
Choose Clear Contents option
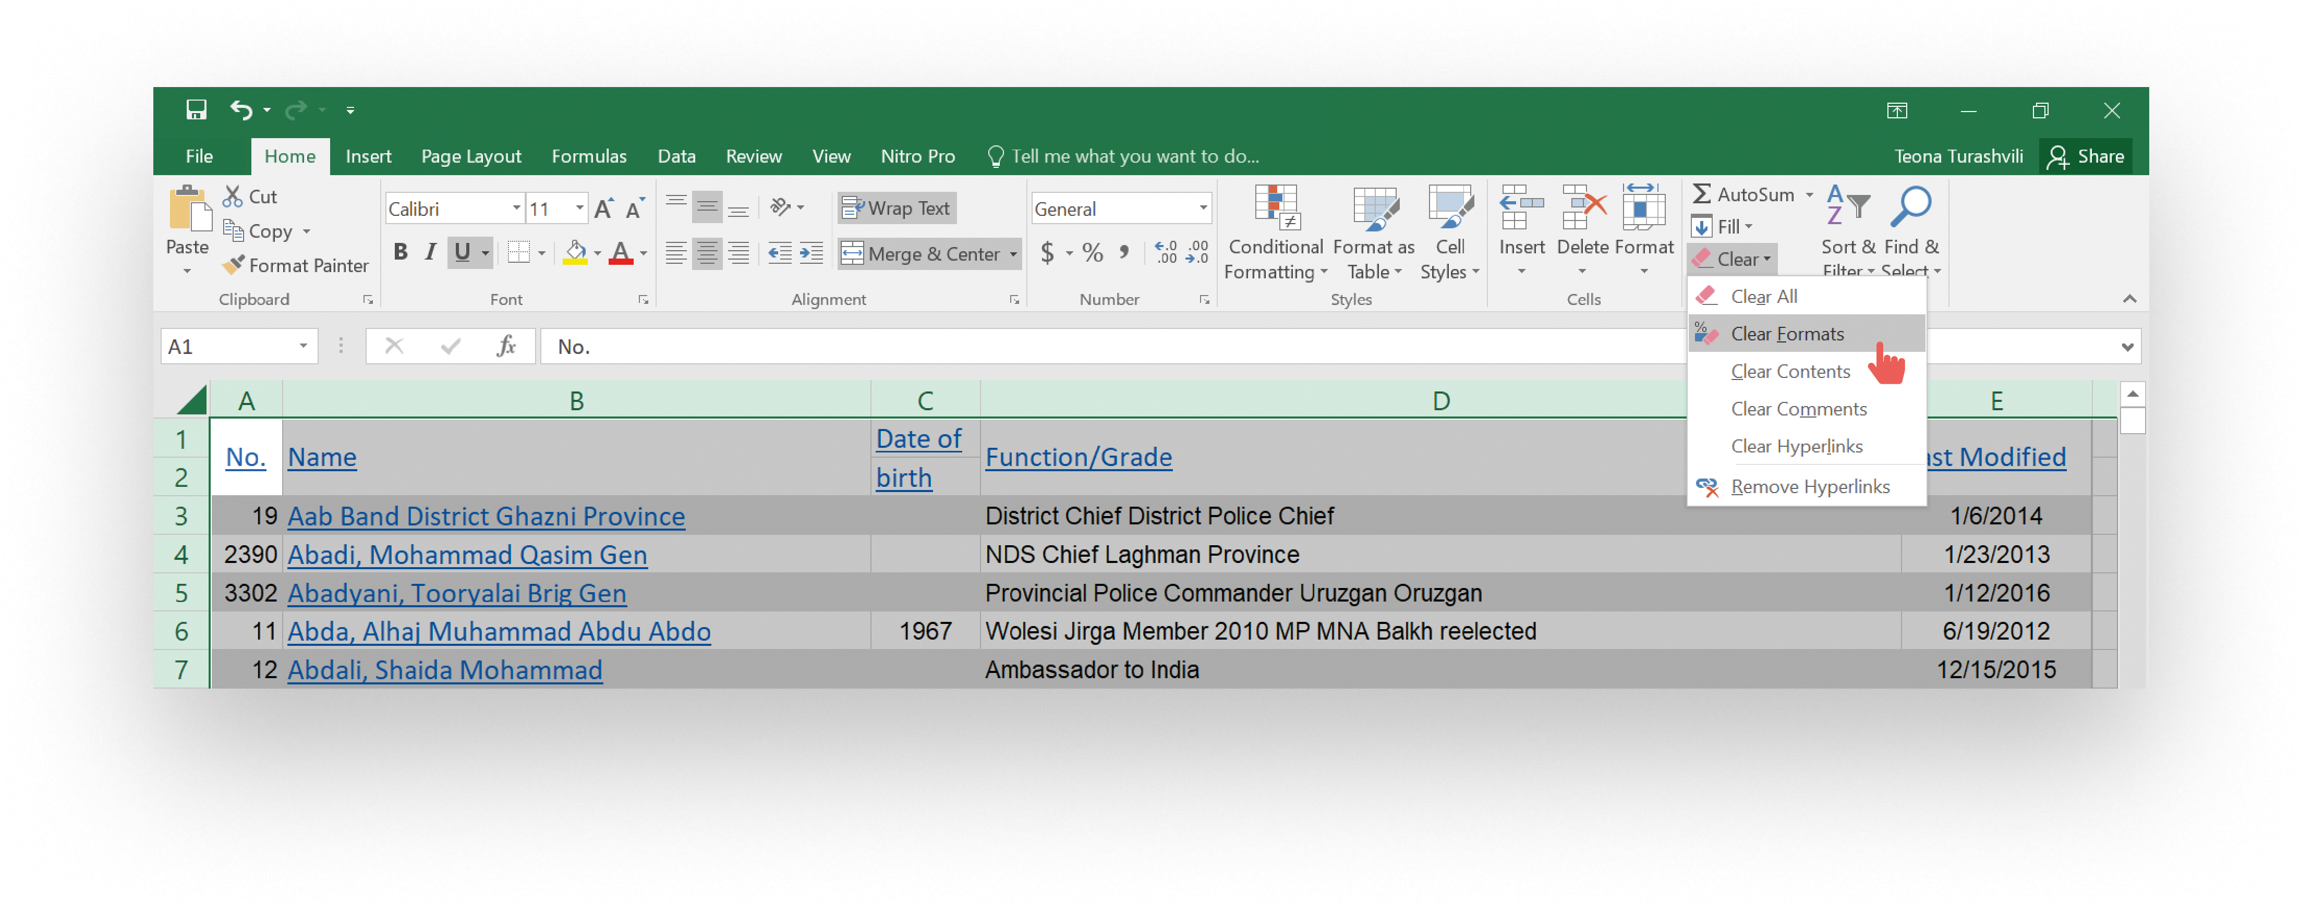click(1806, 371)
